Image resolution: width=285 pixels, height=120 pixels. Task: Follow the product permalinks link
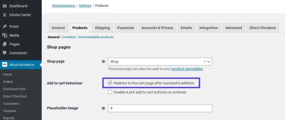pyautogui.click(x=187, y=69)
